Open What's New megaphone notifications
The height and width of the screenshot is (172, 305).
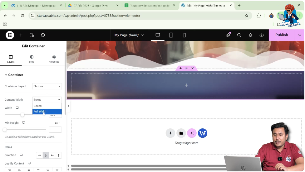click(228, 35)
